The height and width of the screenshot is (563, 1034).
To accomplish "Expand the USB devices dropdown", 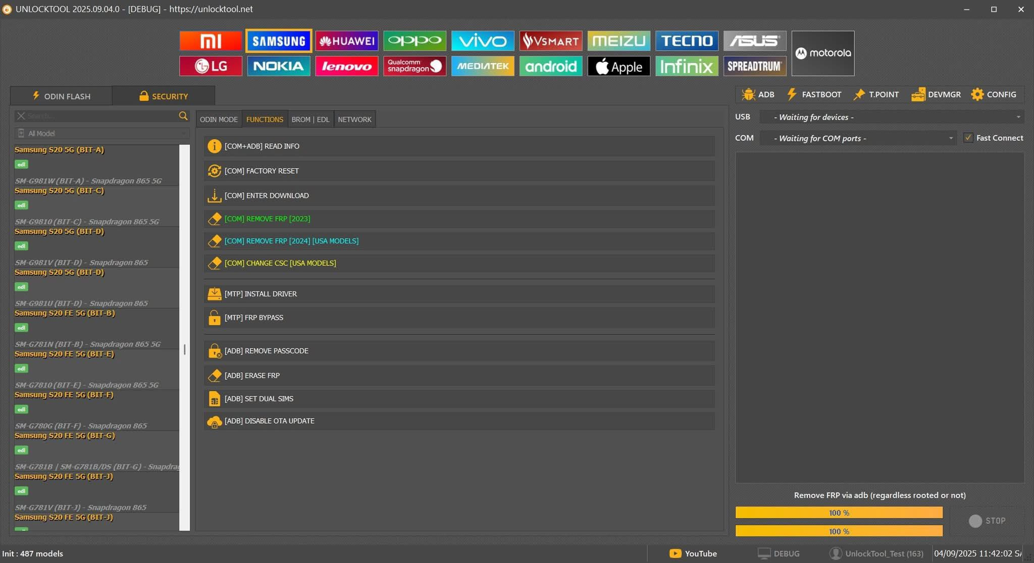I will (x=1018, y=117).
